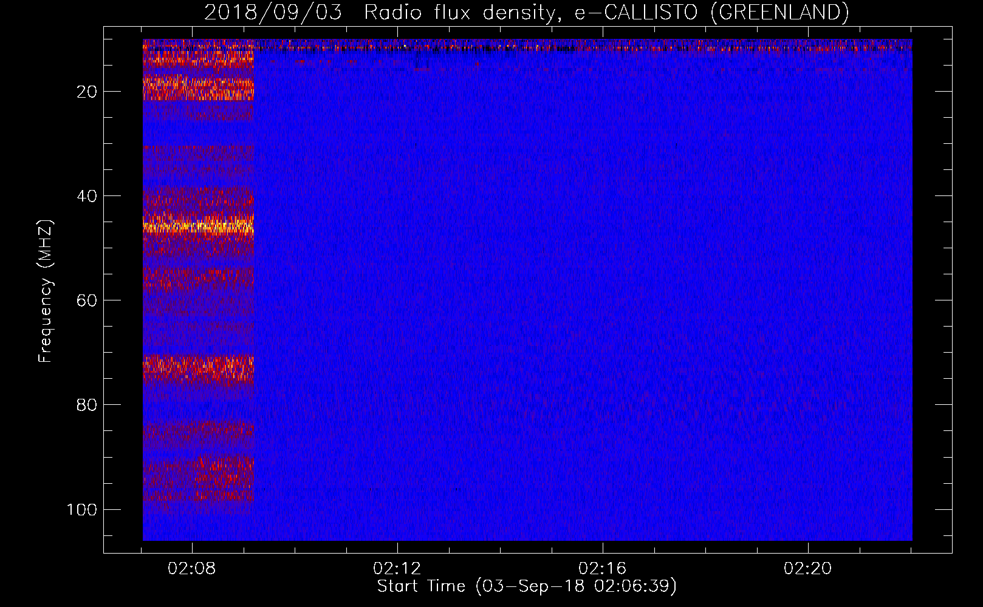Click the 80 frequency tick label
The height and width of the screenshot is (607, 983).
tap(87, 405)
